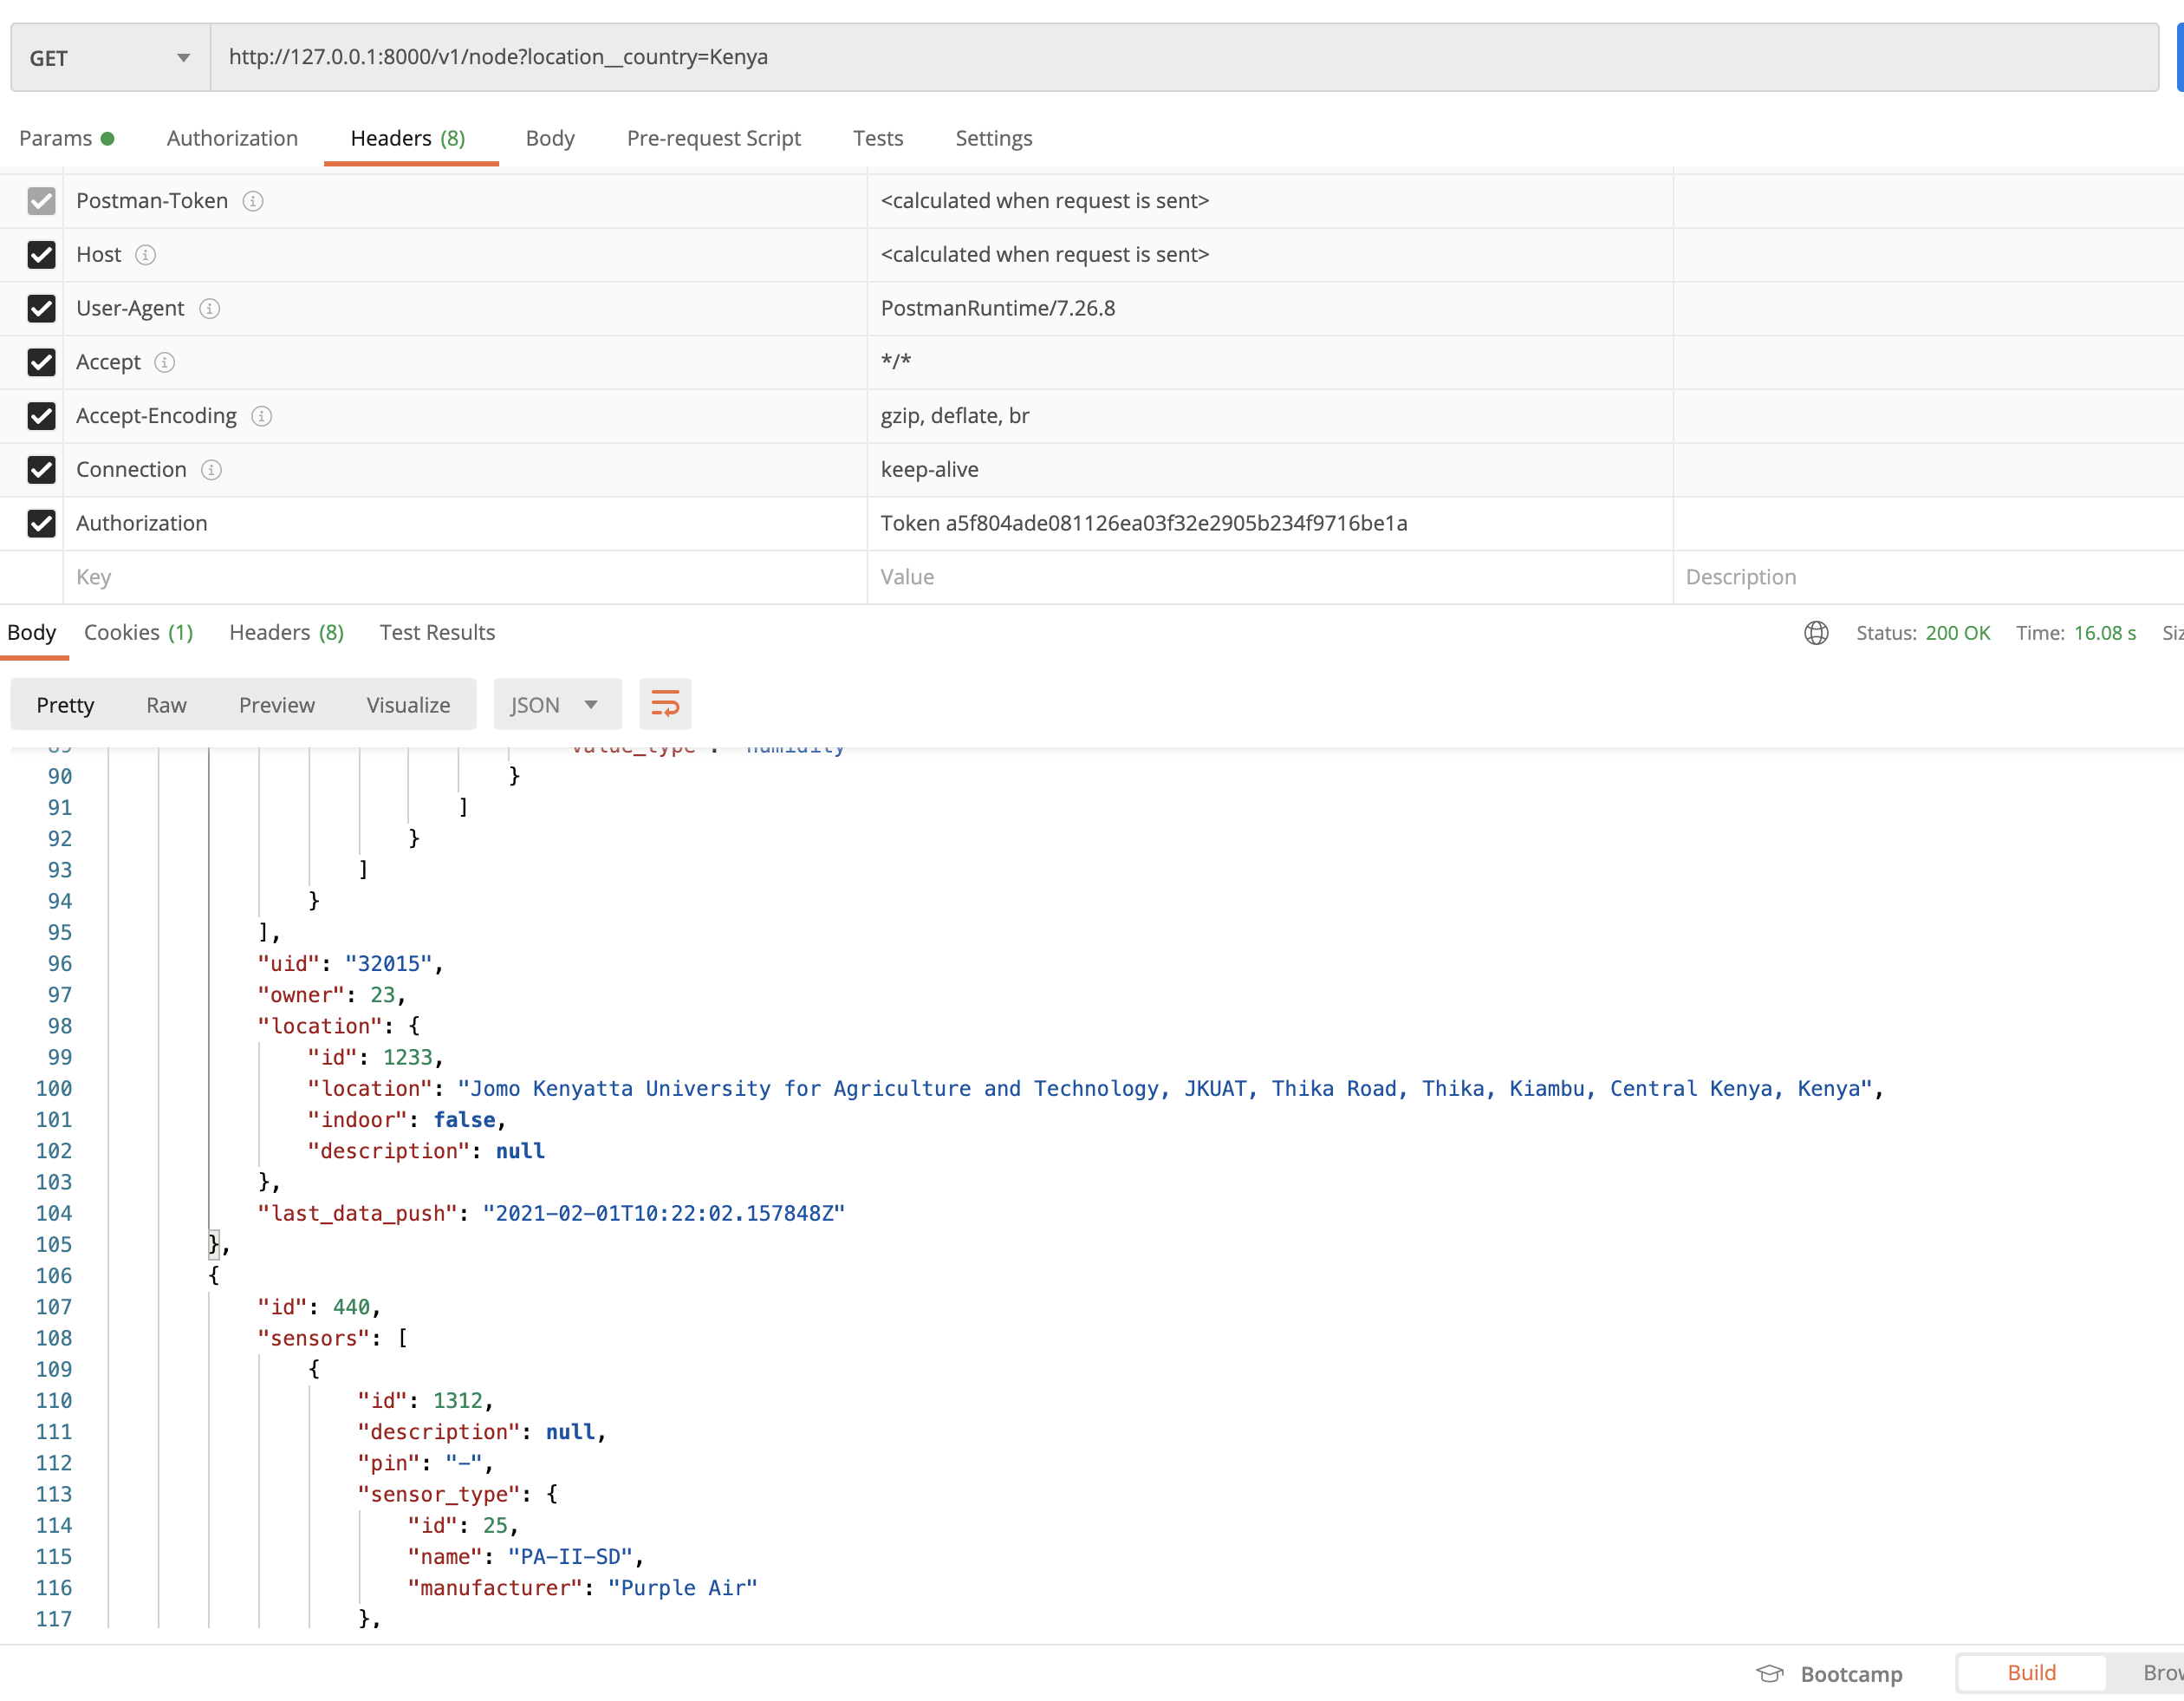2184x1701 pixels.
Task: Click info icon beside Host header
Action: click(x=146, y=255)
